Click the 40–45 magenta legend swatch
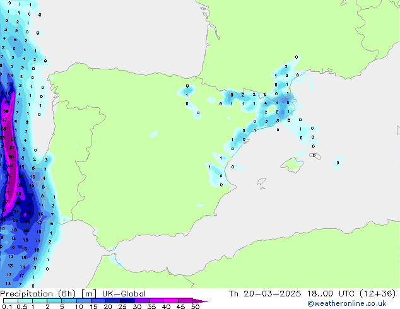 (171, 301)
